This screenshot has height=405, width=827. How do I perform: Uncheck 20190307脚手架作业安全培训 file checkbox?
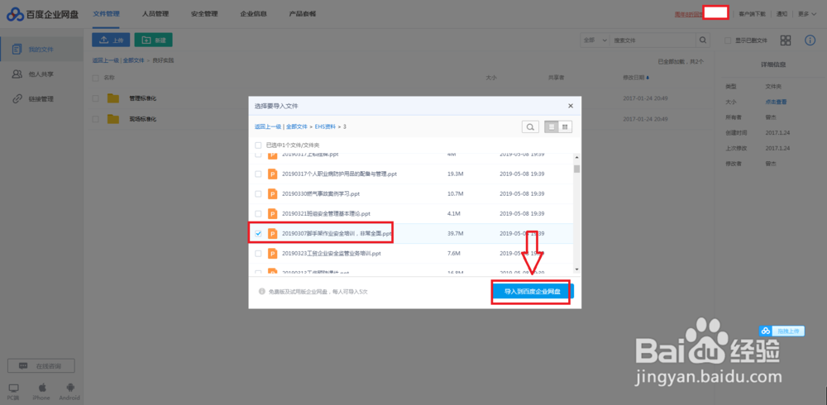258,234
